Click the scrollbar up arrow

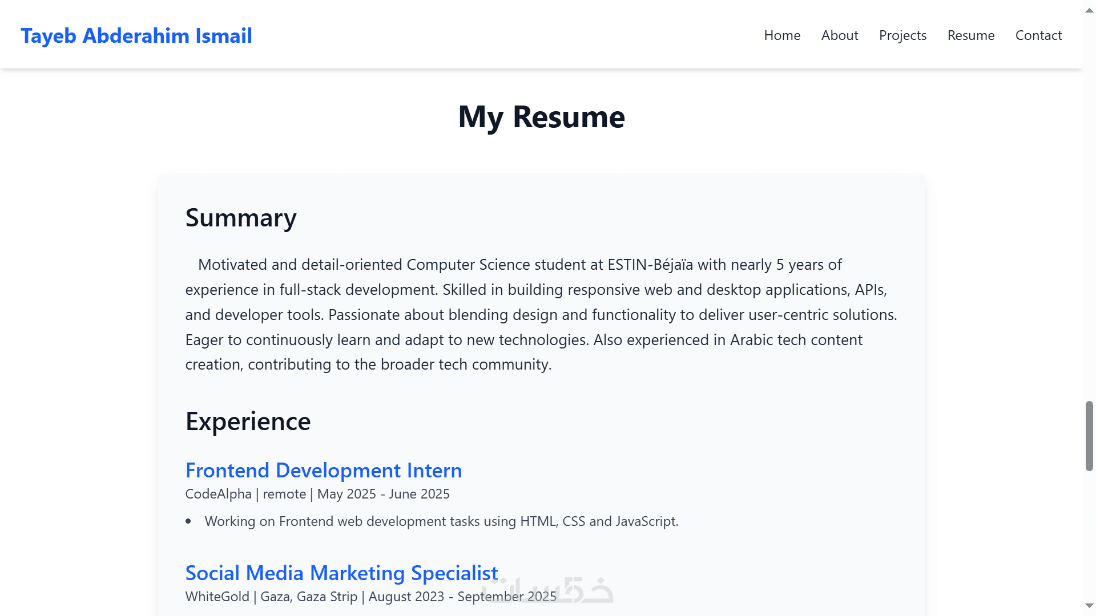pyautogui.click(x=1089, y=10)
